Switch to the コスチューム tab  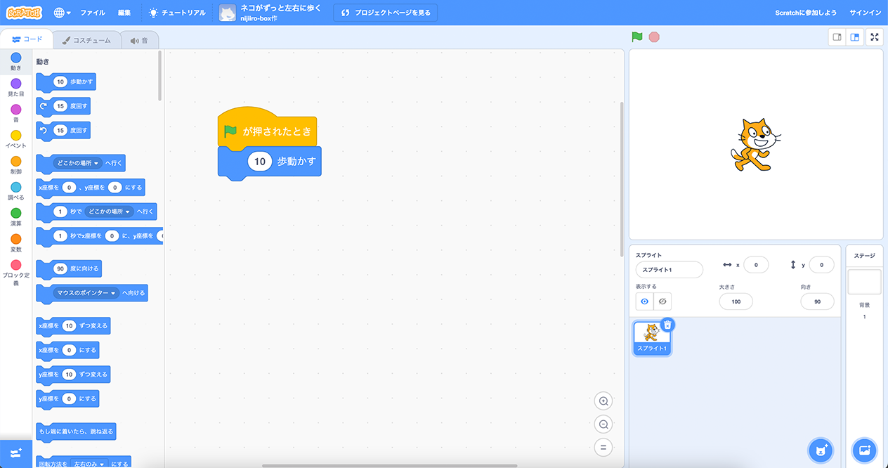(x=86, y=40)
